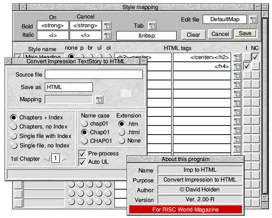Viewport: 272px width, 218px height.
Task: Toggle the Pre-process checkbox
Action: point(82,154)
